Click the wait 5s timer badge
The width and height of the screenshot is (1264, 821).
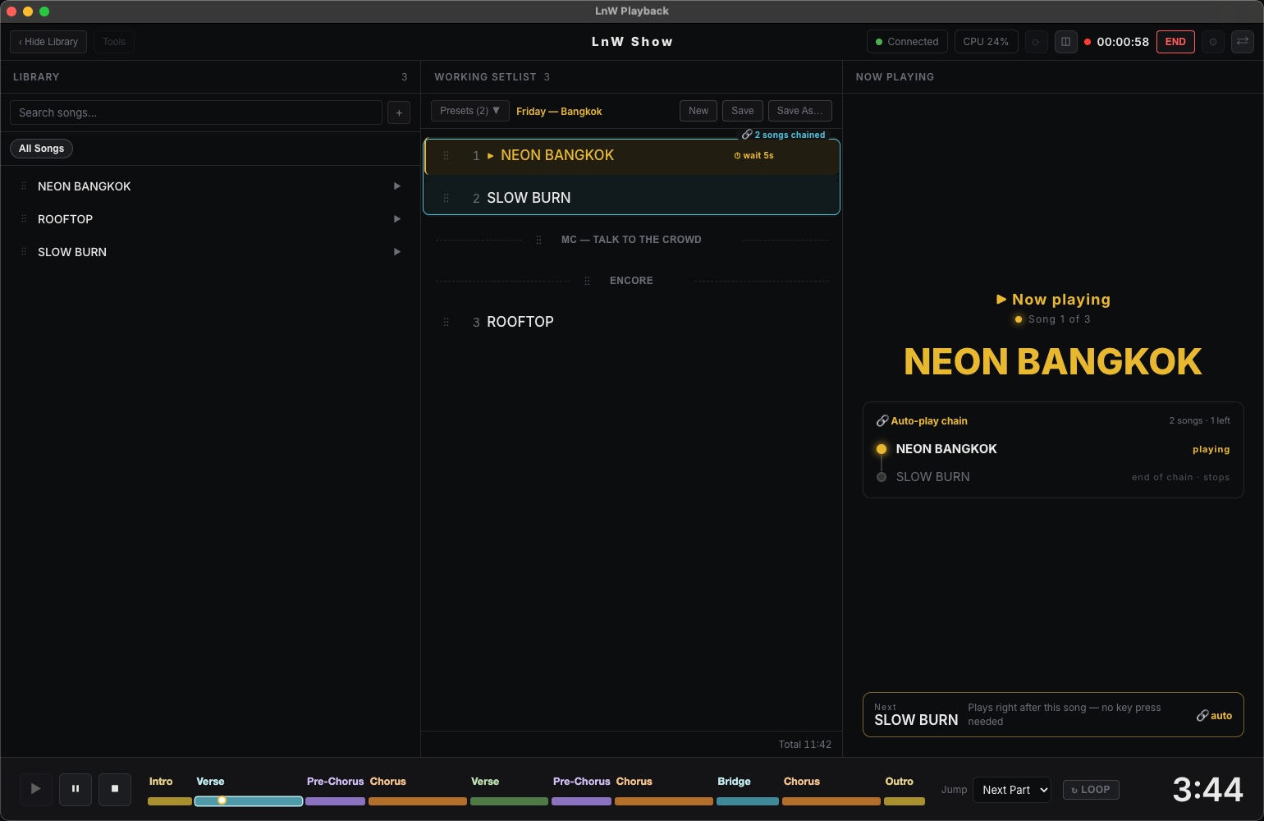pos(753,155)
